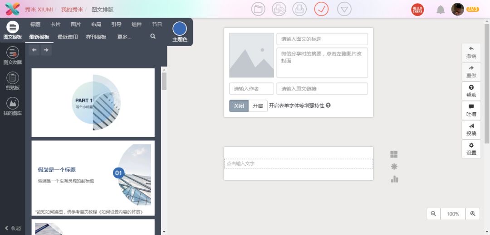Click the 100% zoom level

[x=453, y=214]
